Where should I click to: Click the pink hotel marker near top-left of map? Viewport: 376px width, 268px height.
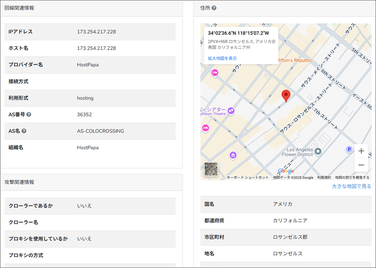(215, 72)
